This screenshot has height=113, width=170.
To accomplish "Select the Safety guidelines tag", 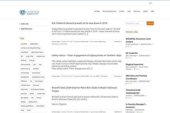I will click(x=27, y=106).
